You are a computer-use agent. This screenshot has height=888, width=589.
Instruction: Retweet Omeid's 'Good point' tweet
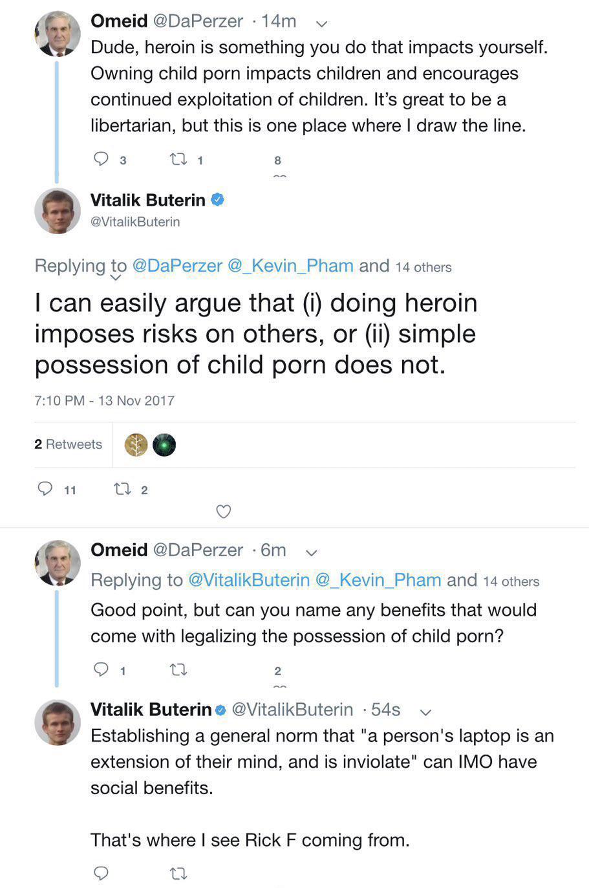(178, 669)
